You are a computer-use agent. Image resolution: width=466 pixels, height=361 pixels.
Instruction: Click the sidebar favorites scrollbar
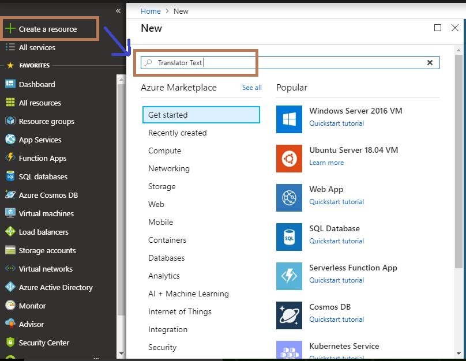click(x=121, y=199)
